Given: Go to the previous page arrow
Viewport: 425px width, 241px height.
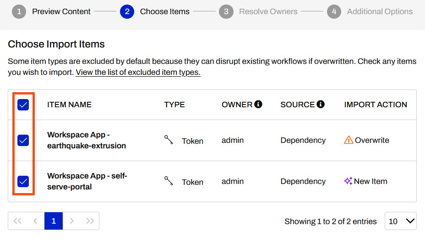Looking at the screenshot, I should 35,221.
